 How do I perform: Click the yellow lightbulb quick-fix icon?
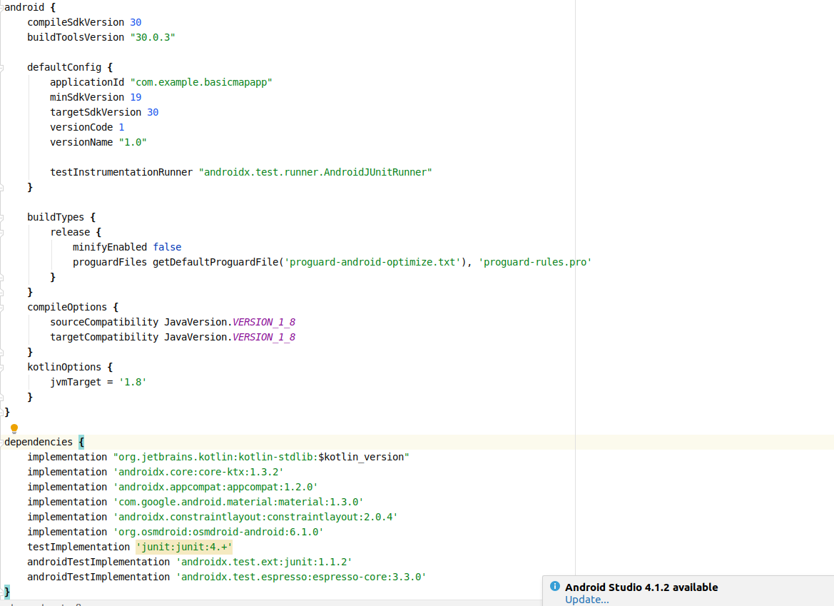click(14, 428)
